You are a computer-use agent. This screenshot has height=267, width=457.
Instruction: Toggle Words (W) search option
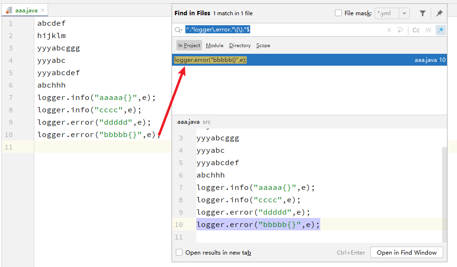point(428,30)
